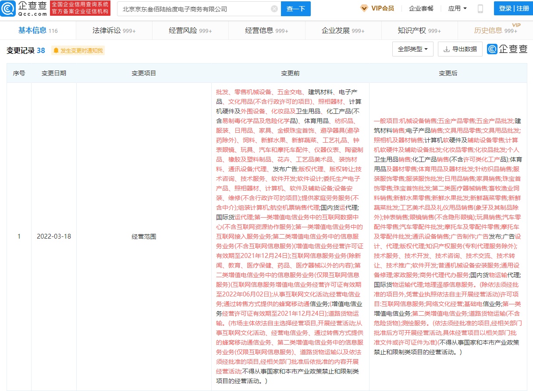
Task: Click 发生变更时通知我 notification button
Action: pyautogui.click(x=78, y=51)
